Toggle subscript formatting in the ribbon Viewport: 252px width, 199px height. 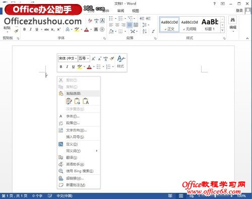(x=53, y=30)
